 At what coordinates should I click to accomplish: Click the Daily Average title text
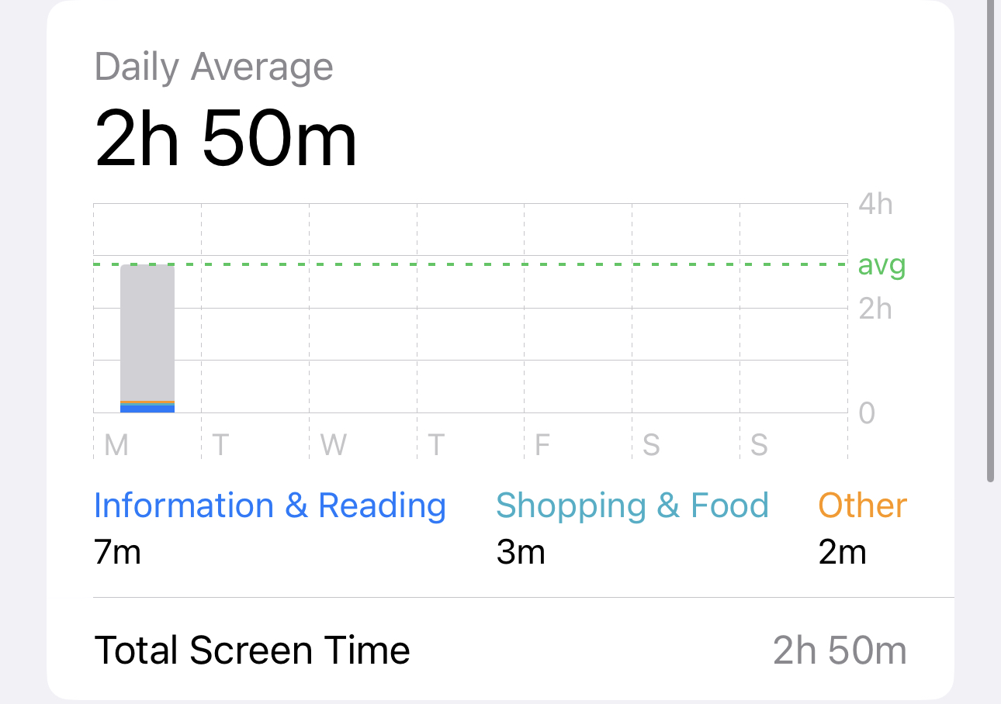(x=213, y=67)
